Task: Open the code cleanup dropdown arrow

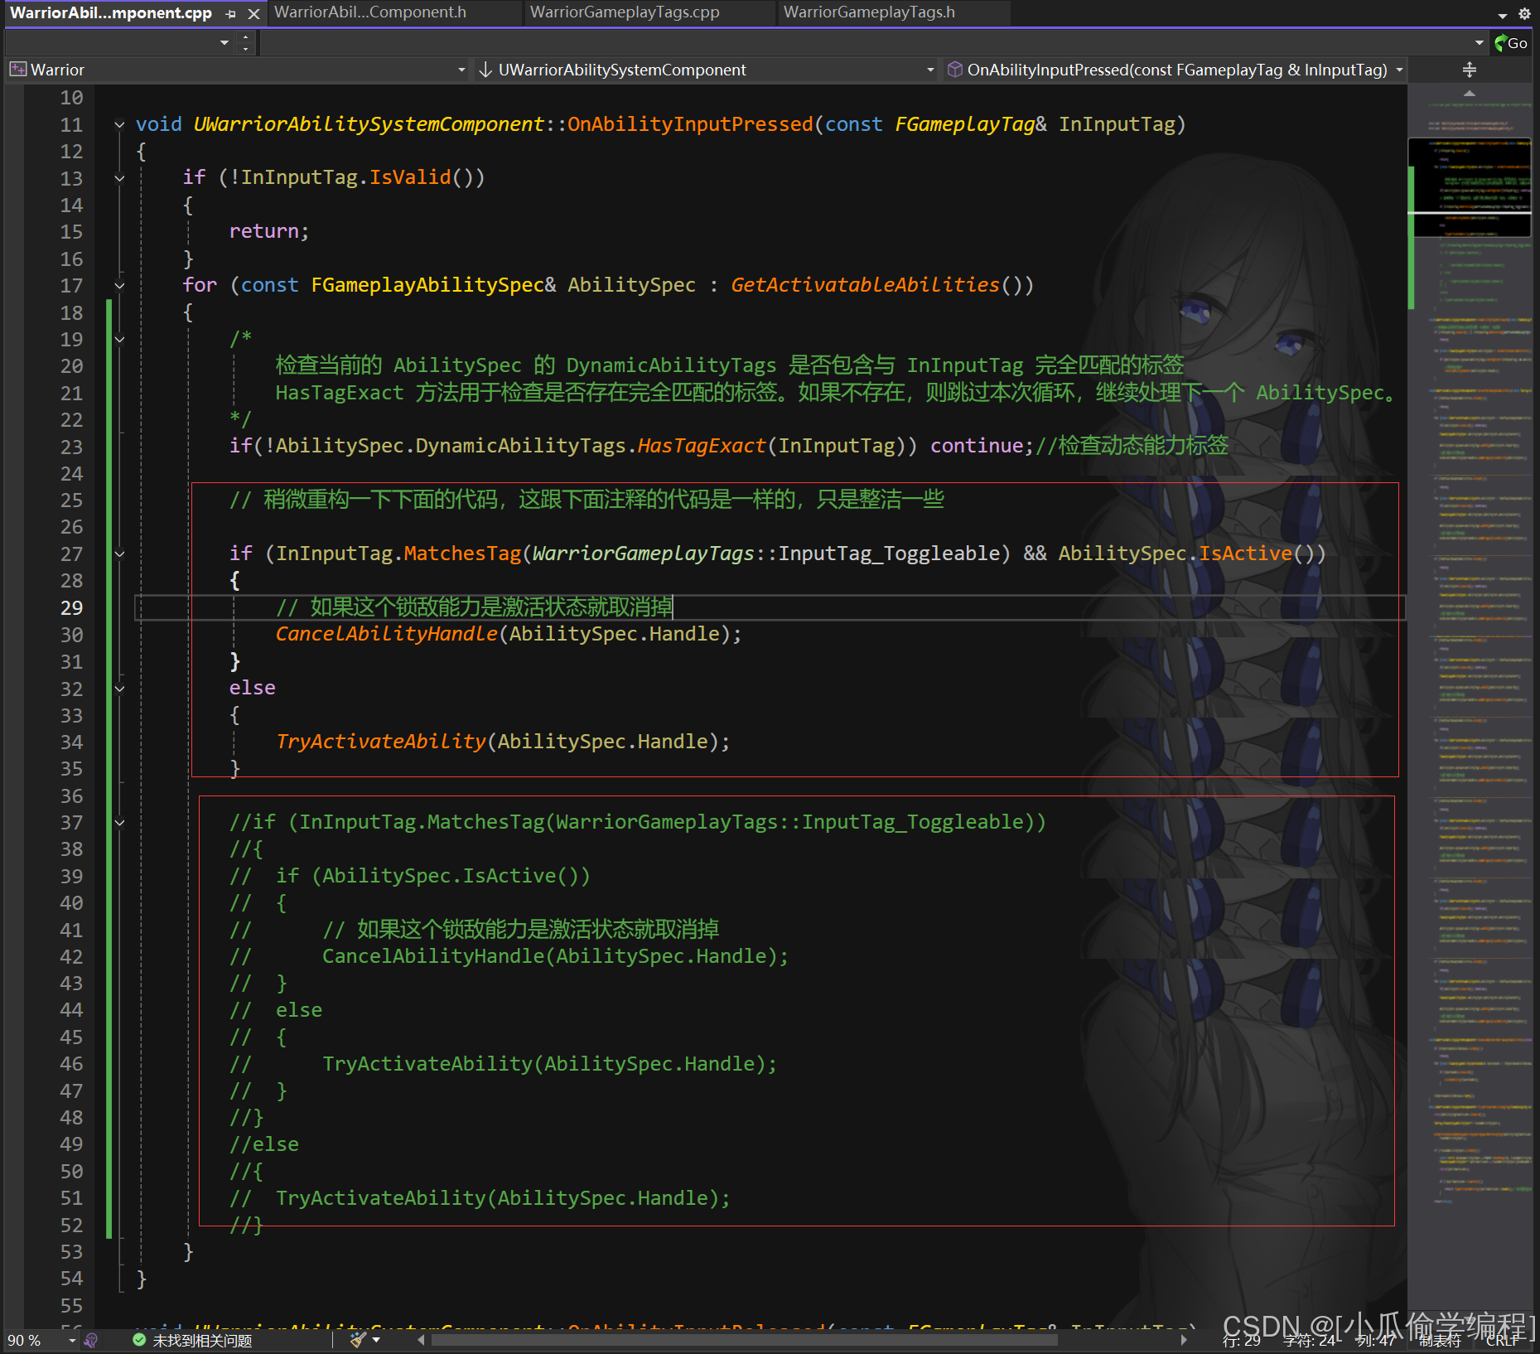Action: coord(376,1340)
